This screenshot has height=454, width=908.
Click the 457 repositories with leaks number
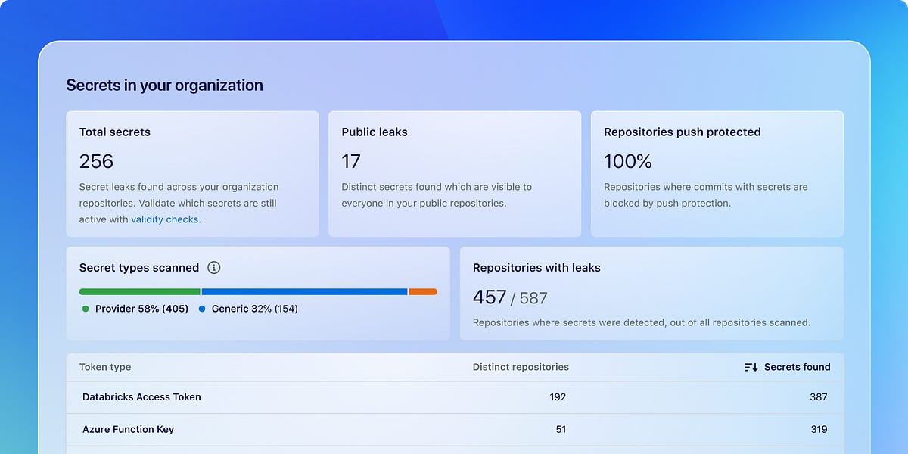(490, 297)
